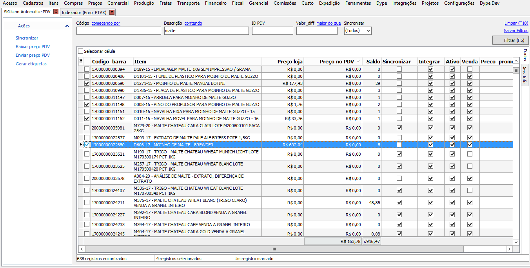Viewport: 530px width, 268px height.
Task: Click the Integrar column header
Action: pos(430,61)
